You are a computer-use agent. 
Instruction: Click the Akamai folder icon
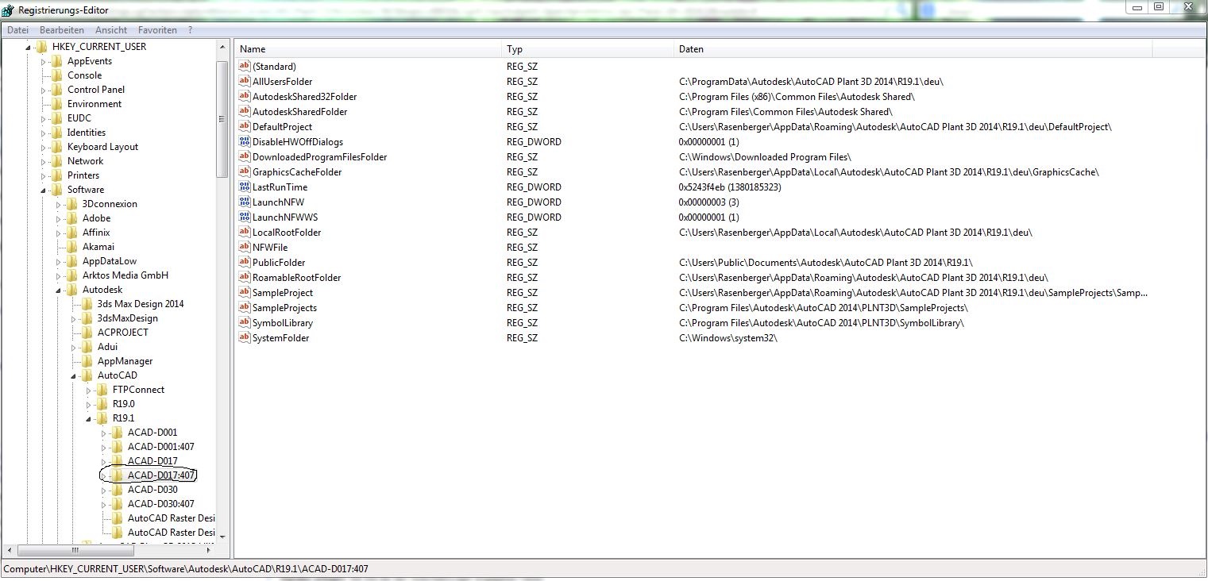(72, 247)
